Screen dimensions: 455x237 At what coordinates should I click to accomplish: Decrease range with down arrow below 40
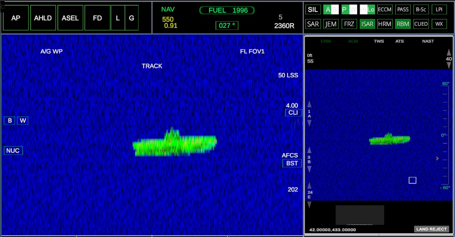tap(449, 65)
